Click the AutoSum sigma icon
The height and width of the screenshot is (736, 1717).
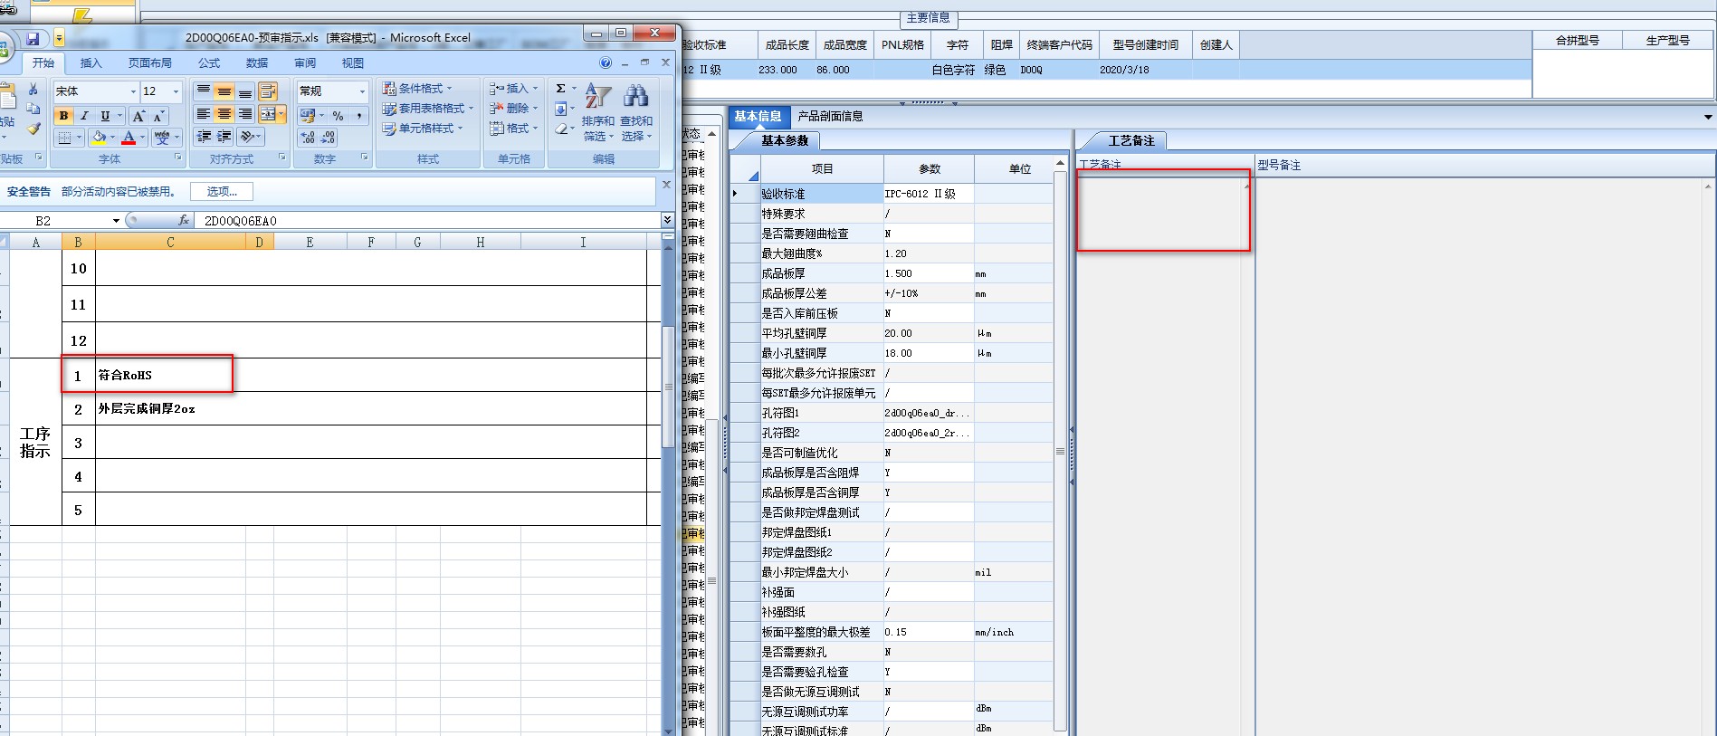click(x=561, y=89)
